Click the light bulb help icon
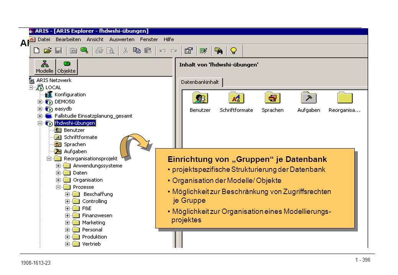Screen dimensions: 398x275 (233, 51)
